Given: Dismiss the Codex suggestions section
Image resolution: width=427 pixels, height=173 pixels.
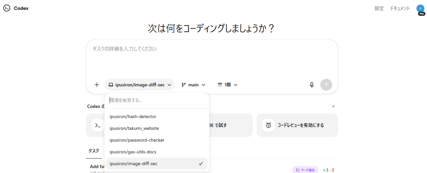Looking at the screenshot, I should (333, 106).
